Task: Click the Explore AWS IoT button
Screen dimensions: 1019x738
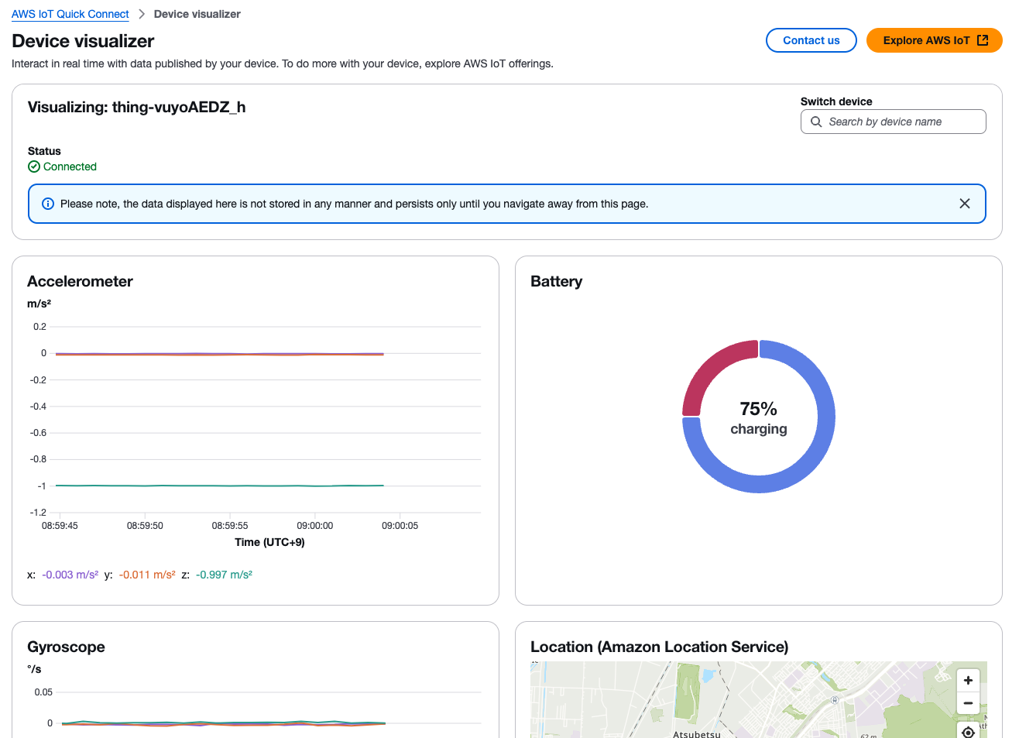Action: tap(934, 40)
